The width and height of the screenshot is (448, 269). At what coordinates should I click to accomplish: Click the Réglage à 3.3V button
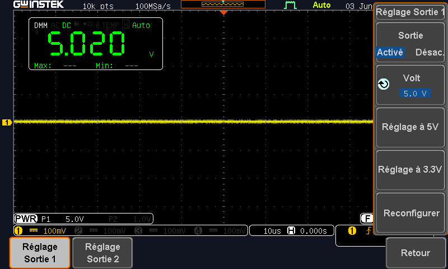point(410,170)
